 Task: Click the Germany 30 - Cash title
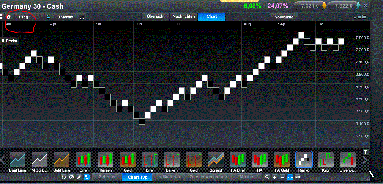point(33,6)
